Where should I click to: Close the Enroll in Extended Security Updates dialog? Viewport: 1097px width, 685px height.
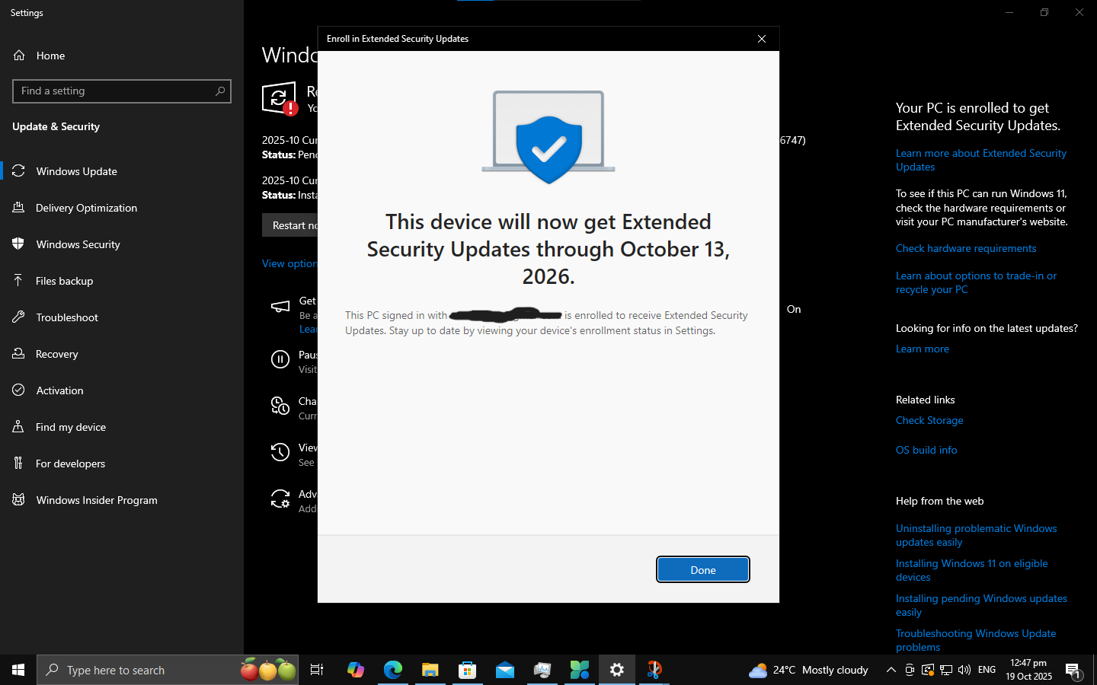coord(762,39)
